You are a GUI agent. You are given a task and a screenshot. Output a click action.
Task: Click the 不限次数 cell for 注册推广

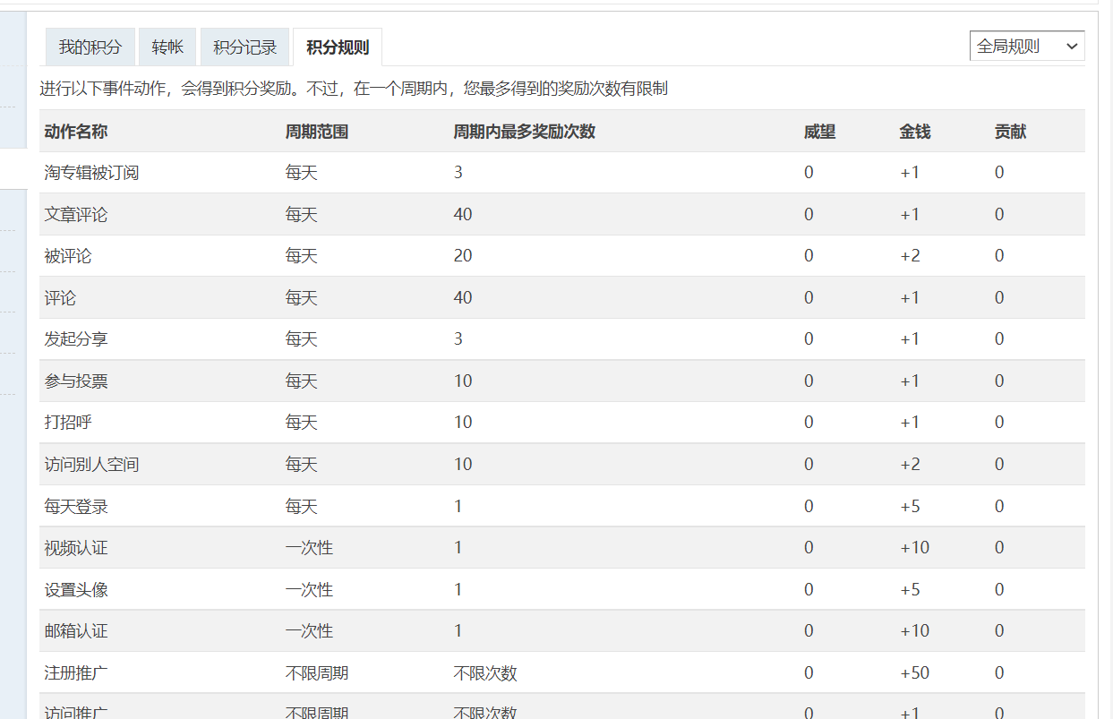pos(485,673)
